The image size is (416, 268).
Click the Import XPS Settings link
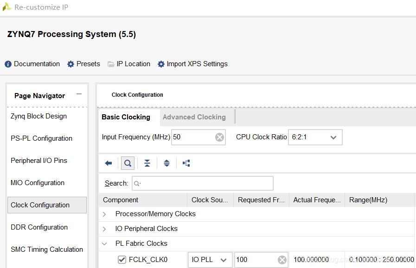pyautogui.click(x=197, y=64)
